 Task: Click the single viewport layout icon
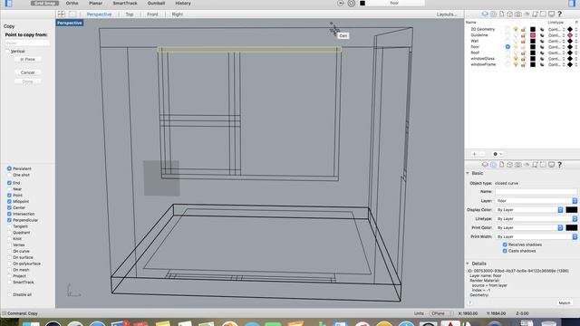point(72,14)
